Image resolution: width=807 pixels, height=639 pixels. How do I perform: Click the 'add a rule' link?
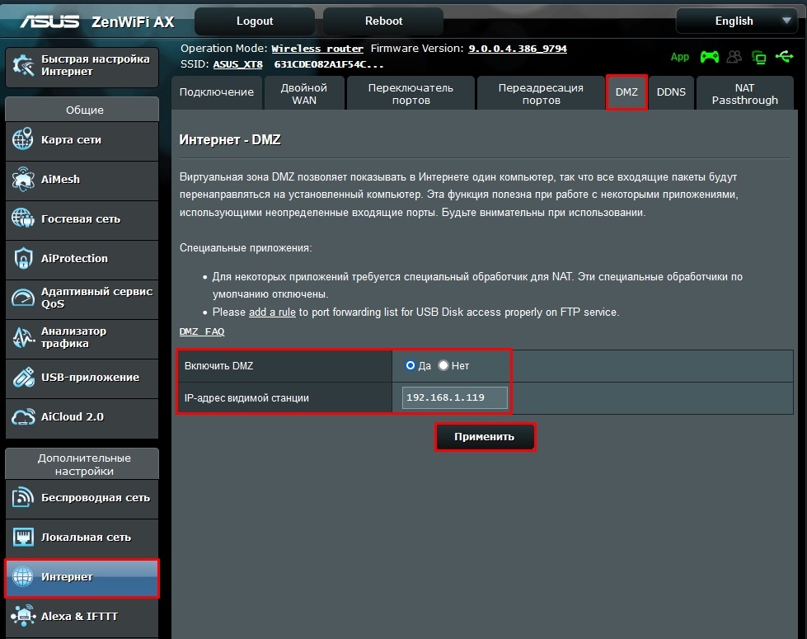click(x=272, y=312)
